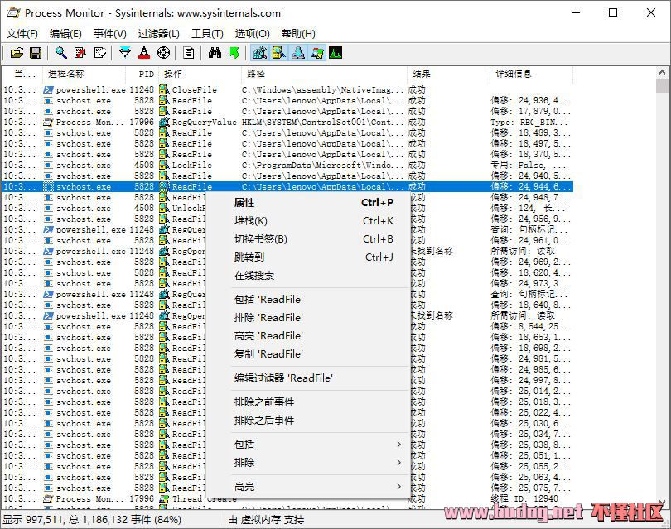Toggle Show Process and Thread Activity icon
671x529 pixels.
pos(317,53)
